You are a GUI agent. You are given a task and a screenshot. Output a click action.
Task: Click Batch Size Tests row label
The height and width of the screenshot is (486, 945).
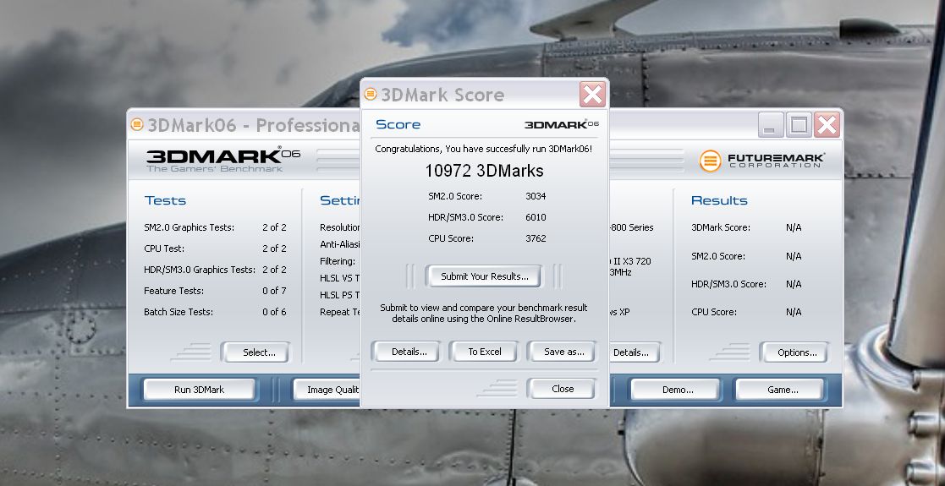(179, 312)
